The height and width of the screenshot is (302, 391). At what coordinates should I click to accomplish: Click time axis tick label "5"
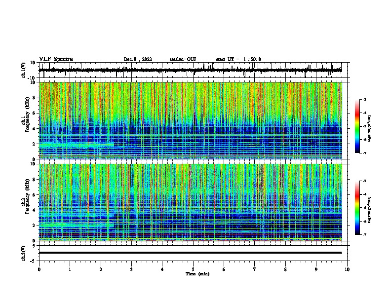pyautogui.click(x=193, y=269)
